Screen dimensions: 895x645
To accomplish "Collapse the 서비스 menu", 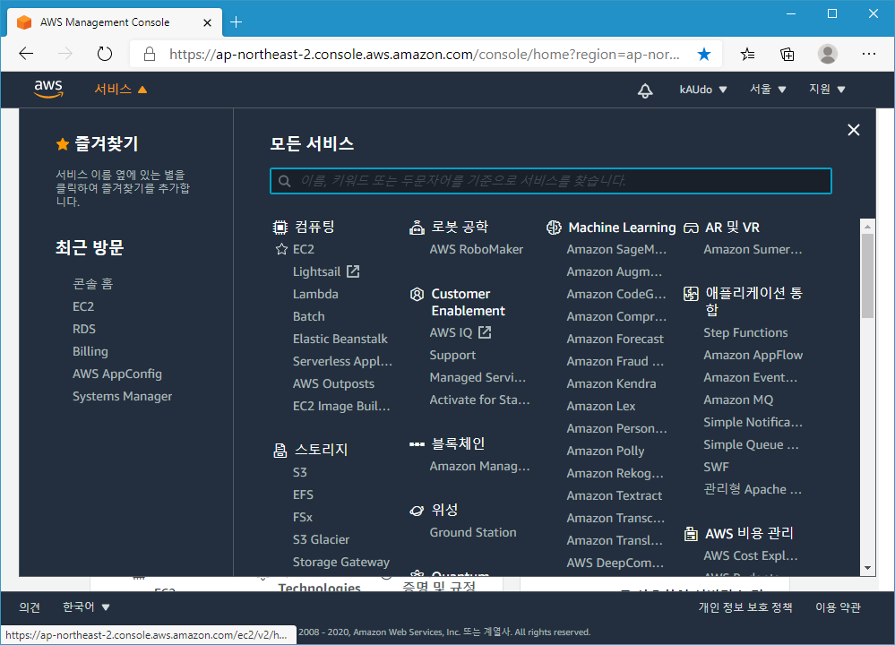I will coord(120,89).
